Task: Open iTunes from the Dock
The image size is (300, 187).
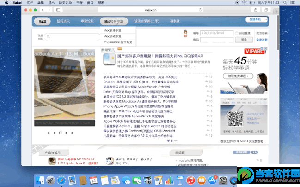Action: click(190, 181)
